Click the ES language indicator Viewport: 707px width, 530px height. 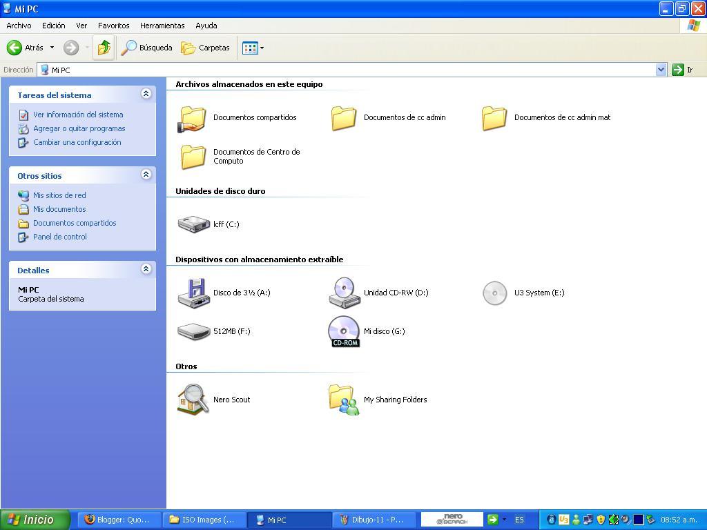point(519,520)
